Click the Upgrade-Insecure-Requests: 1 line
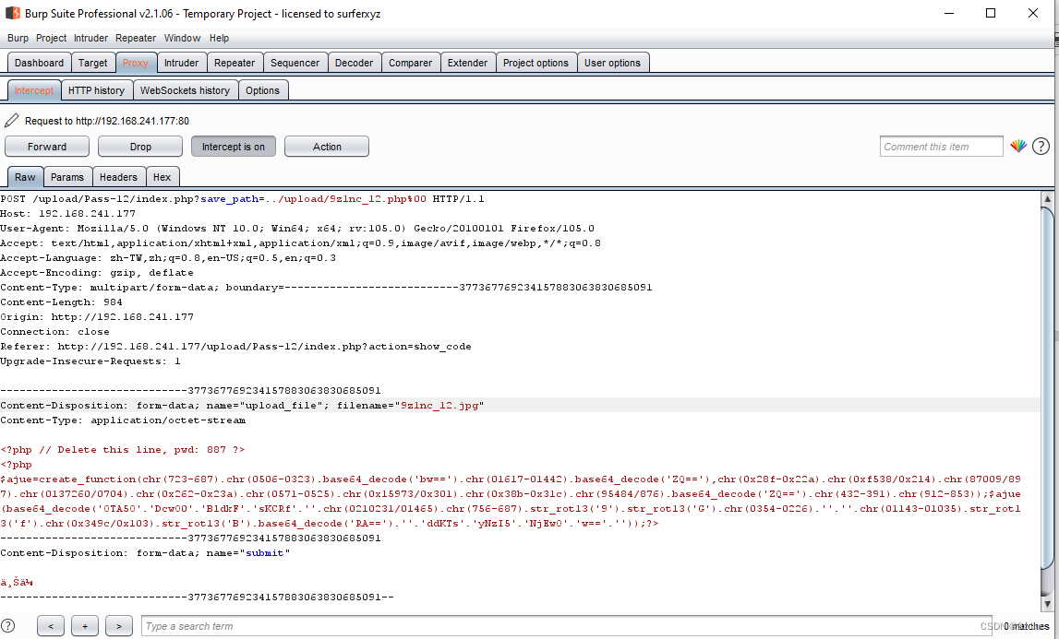Viewport: 1059px width, 639px height. click(90, 361)
